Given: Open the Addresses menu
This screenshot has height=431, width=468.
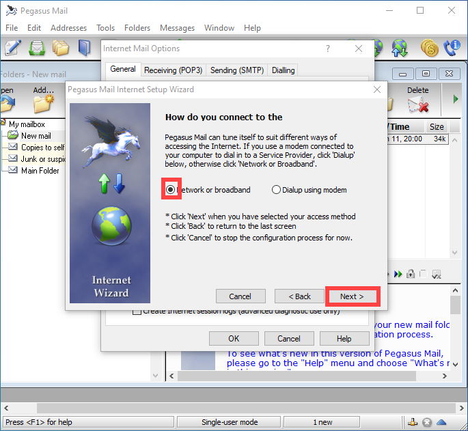Looking at the screenshot, I should tap(68, 28).
